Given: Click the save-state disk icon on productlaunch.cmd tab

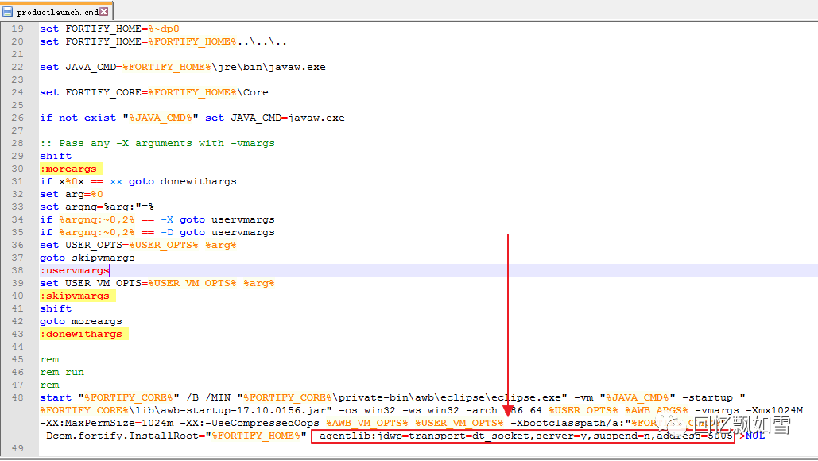Looking at the screenshot, I should (x=7, y=11).
